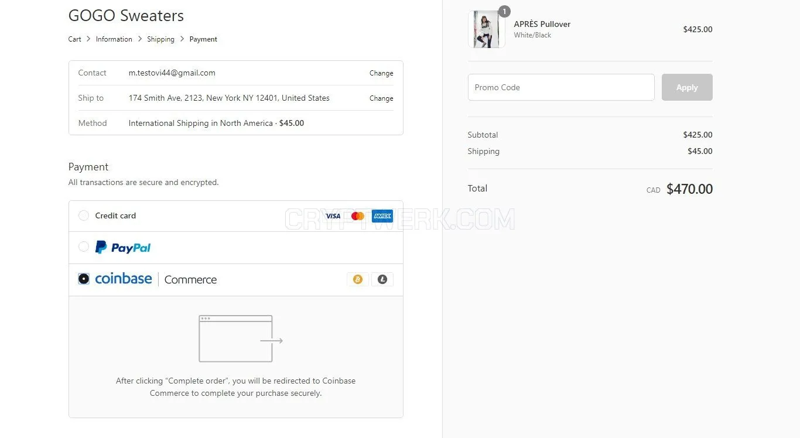The image size is (800, 438).
Task: Click the Payment section heading
Action: point(88,167)
